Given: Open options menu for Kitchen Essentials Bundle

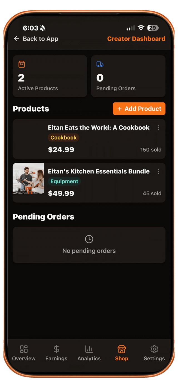Looking at the screenshot, I should 159,171.
